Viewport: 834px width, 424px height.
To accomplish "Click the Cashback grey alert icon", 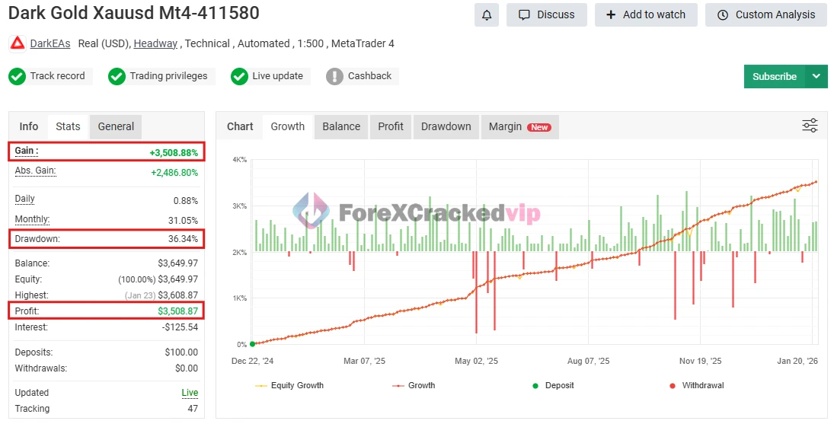I will [334, 76].
